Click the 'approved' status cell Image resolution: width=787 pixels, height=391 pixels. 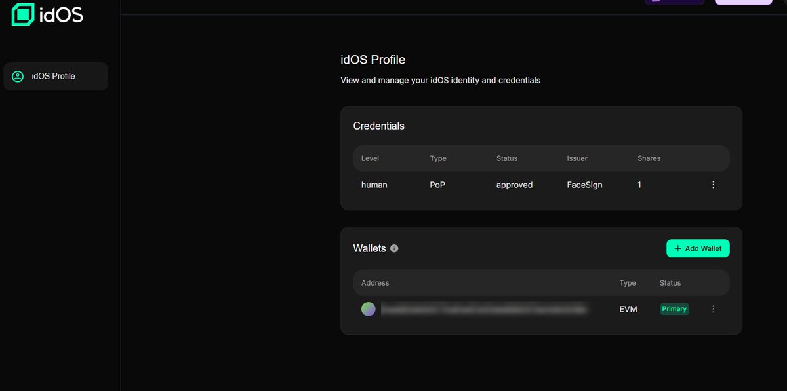click(514, 185)
